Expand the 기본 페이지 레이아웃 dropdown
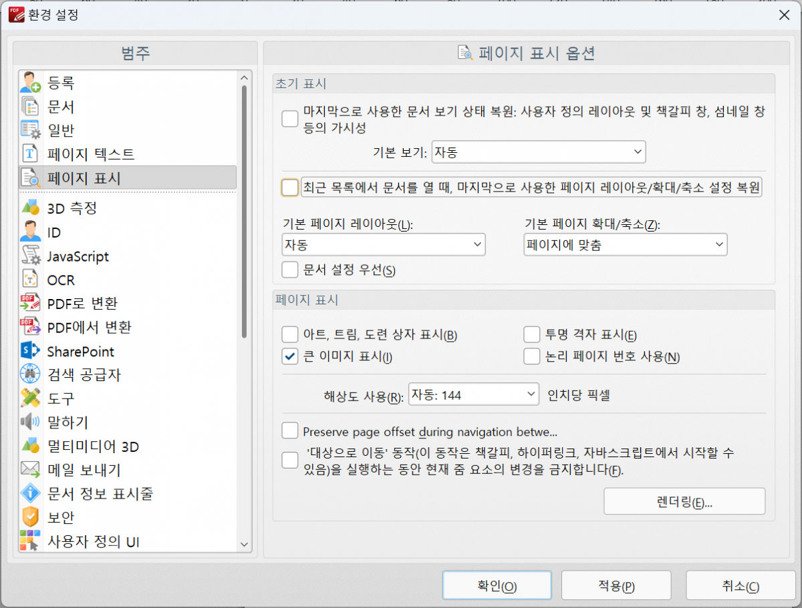Screen dimensions: 802x608 coord(384,245)
